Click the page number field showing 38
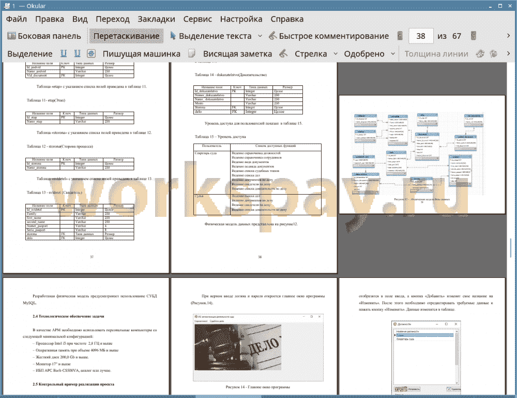This screenshot has height=398, width=517. pyautogui.click(x=421, y=36)
